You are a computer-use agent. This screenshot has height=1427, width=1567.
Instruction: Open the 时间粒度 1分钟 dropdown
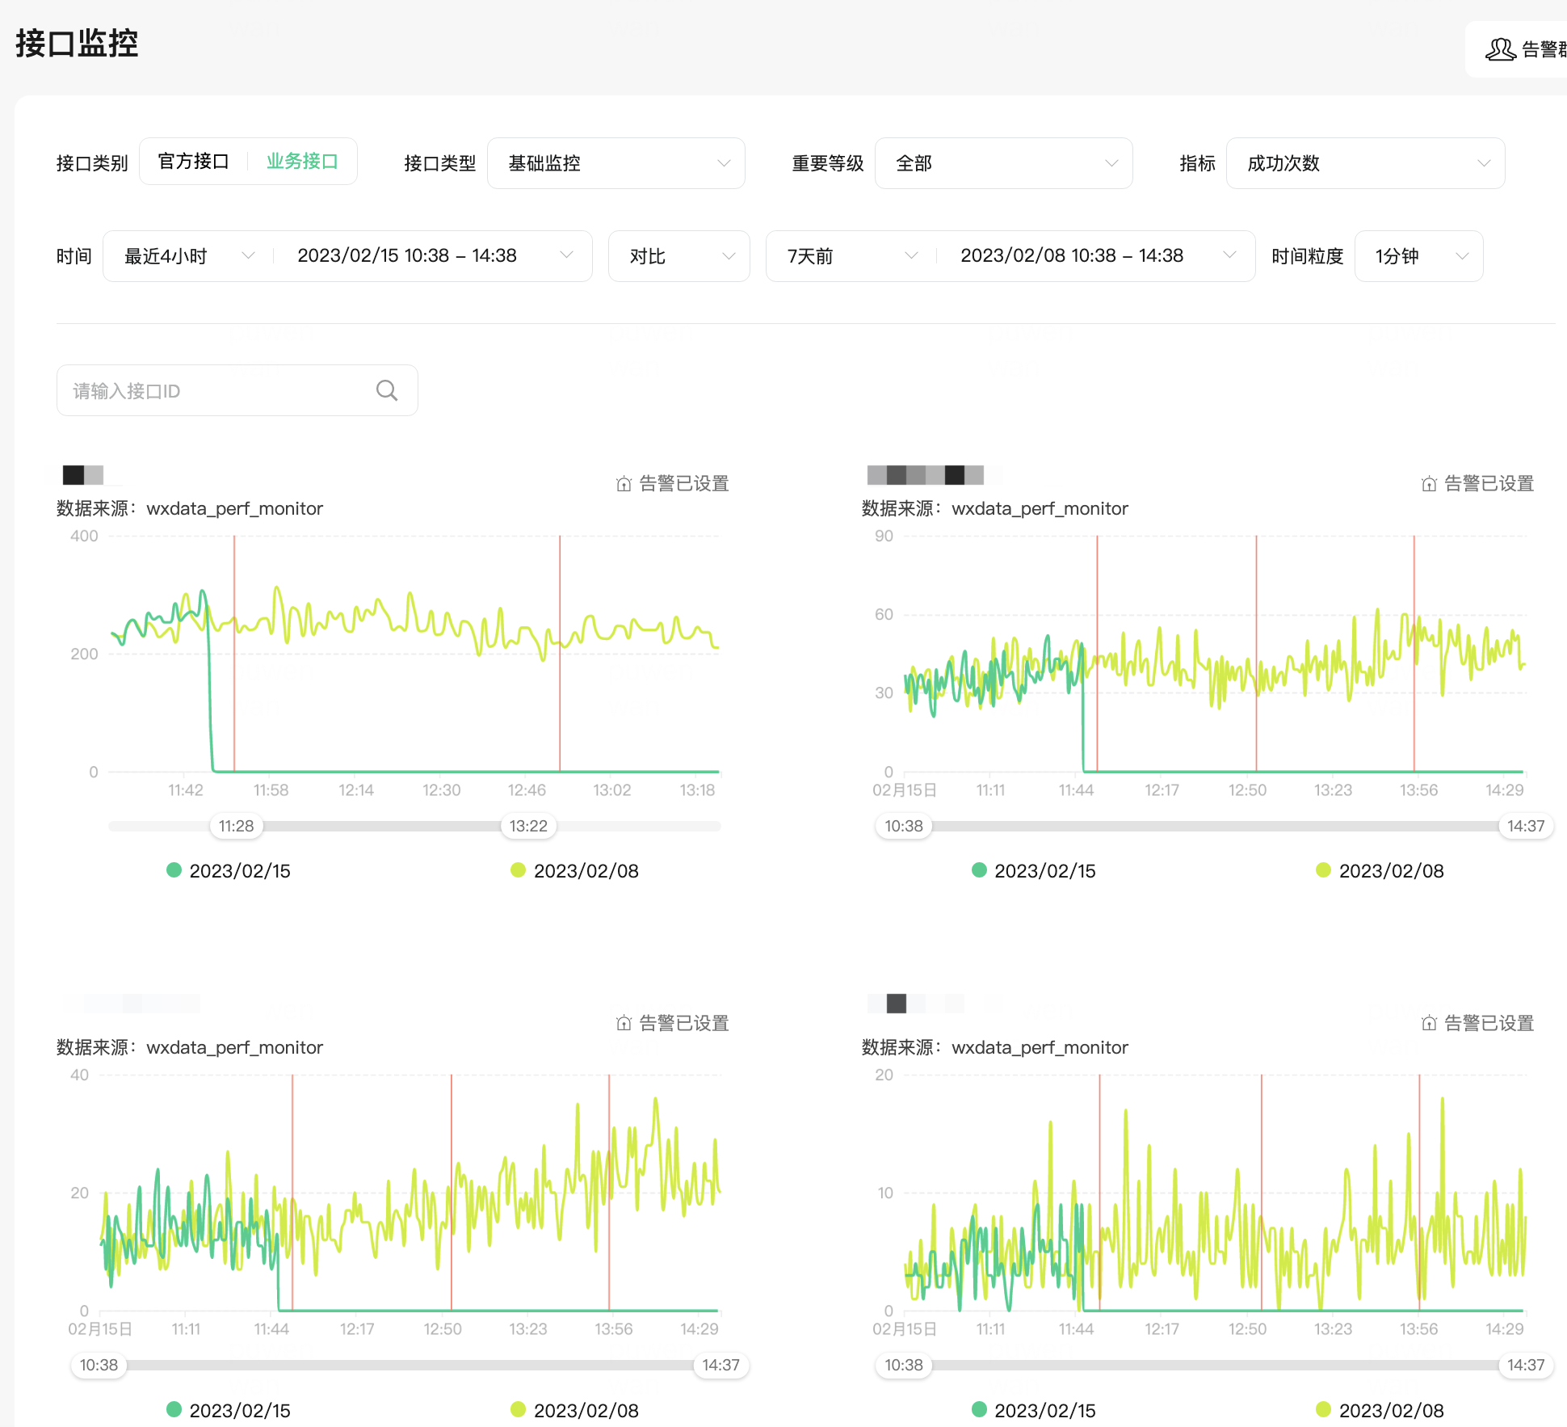tap(1418, 256)
